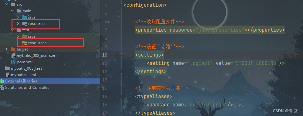The height and width of the screenshot is (116, 303).
Task: Click the closing </typeAliases> tag
Action: click(155, 113)
